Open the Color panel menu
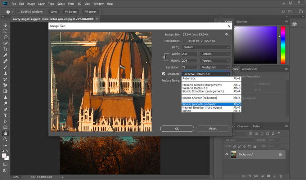Viewport: 306px width, 180px height. click(x=286, y=22)
